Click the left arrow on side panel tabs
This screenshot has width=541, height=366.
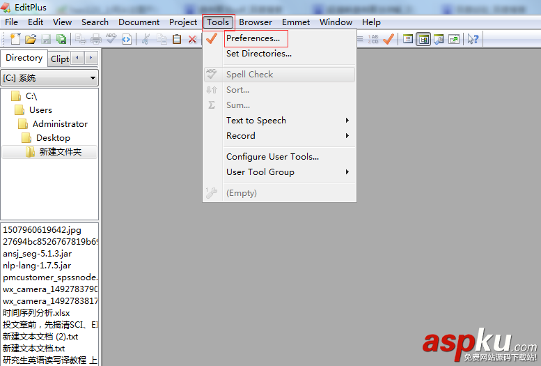[77, 58]
